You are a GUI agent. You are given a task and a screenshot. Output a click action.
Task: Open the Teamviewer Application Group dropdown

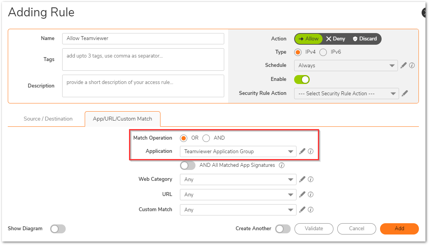(238, 151)
